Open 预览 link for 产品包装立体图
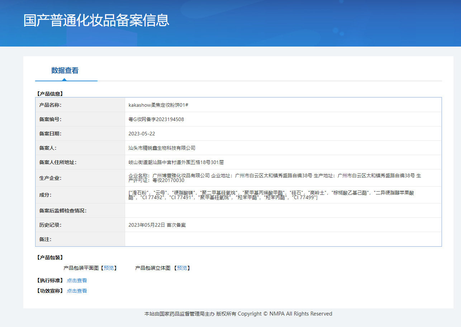461x327 pixels. [x=182, y=268]
